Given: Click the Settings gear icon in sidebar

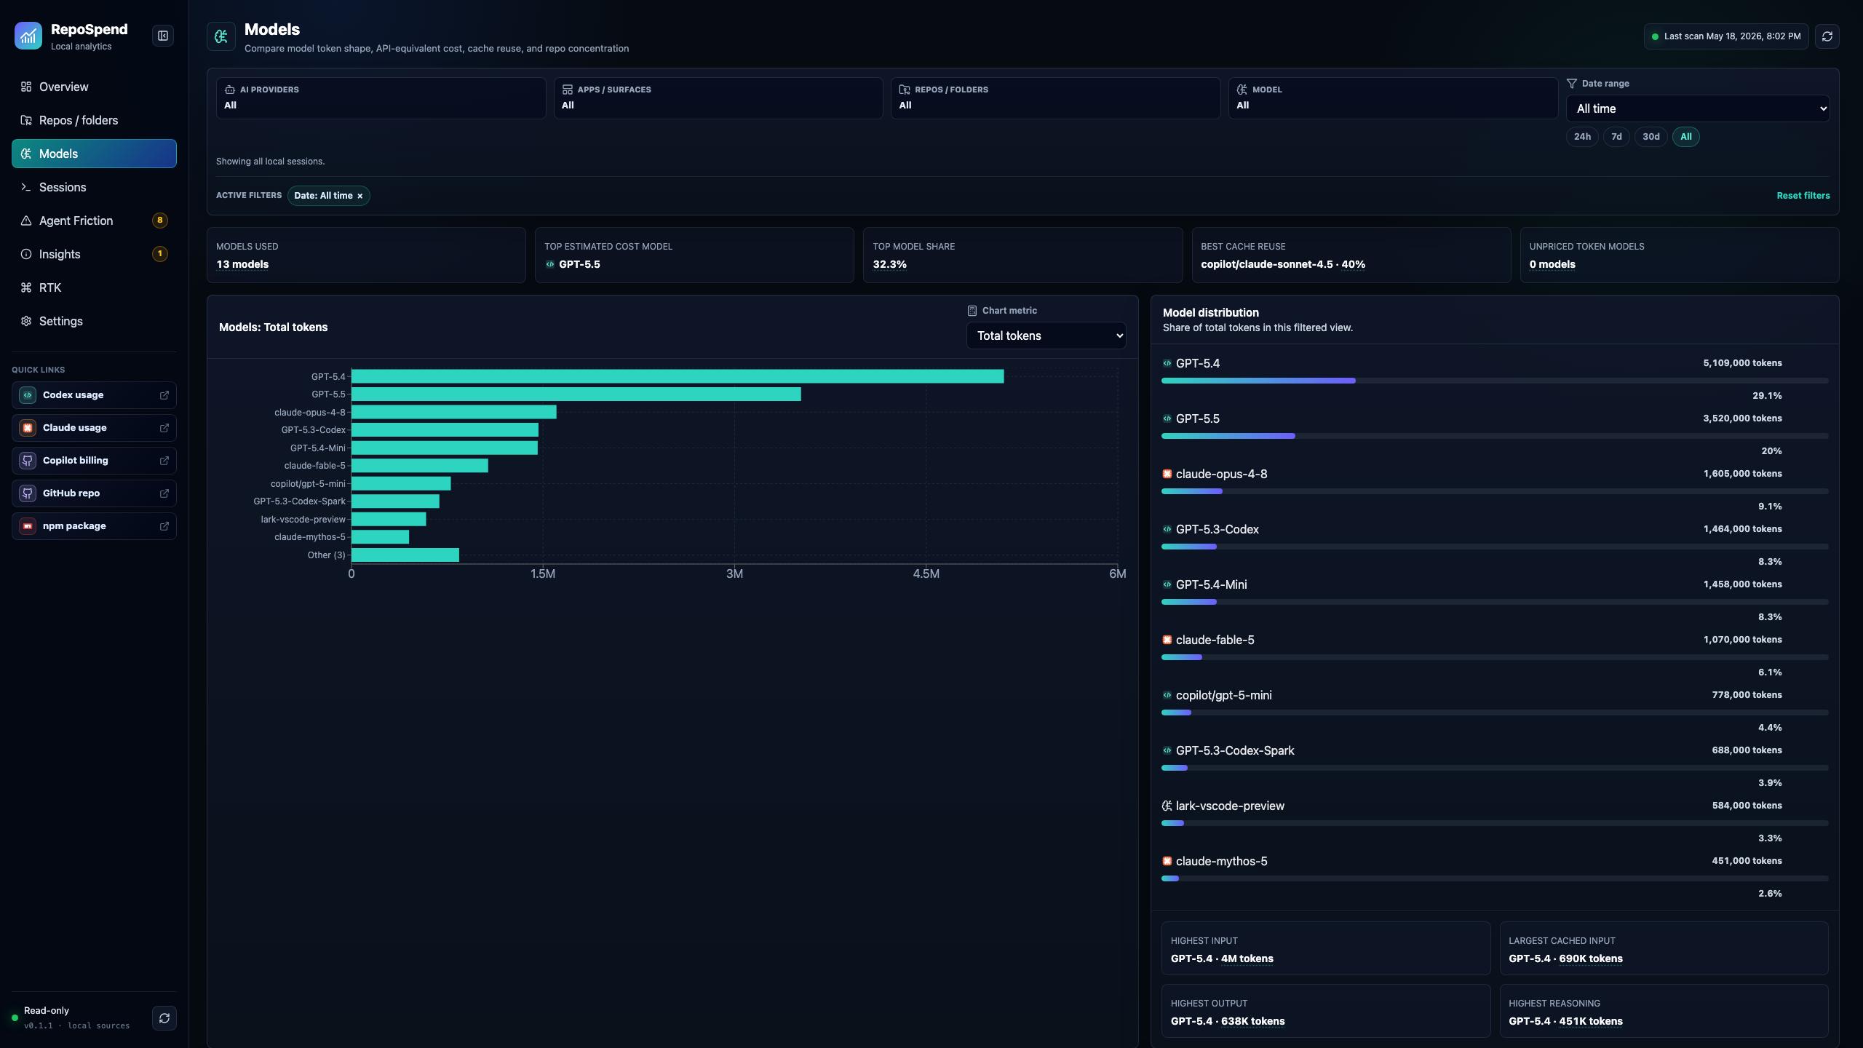Looking at the screenshot, I should (26, 321).
